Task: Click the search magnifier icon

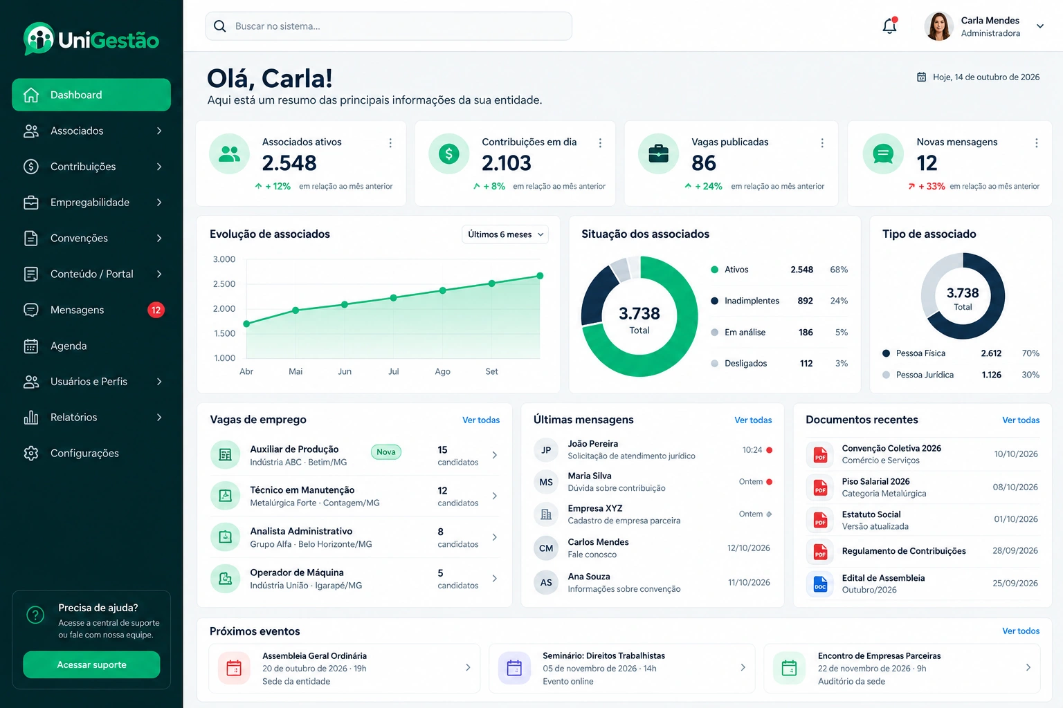Action: tap(220, 26)
